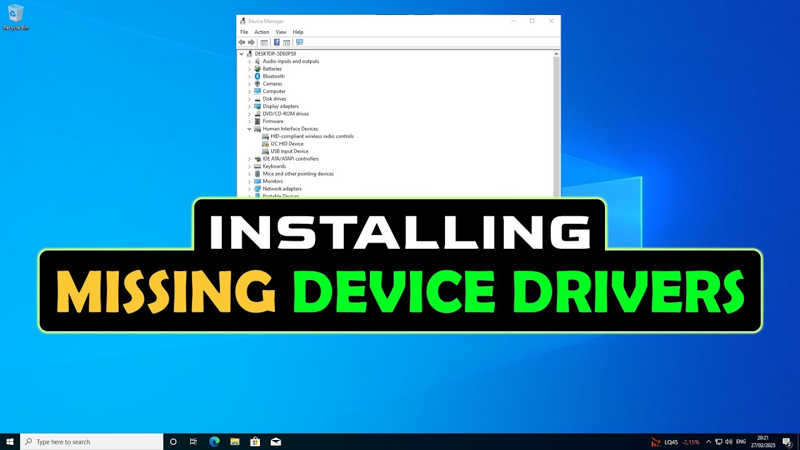Click ENG language indicator in tray

[741, 442]
